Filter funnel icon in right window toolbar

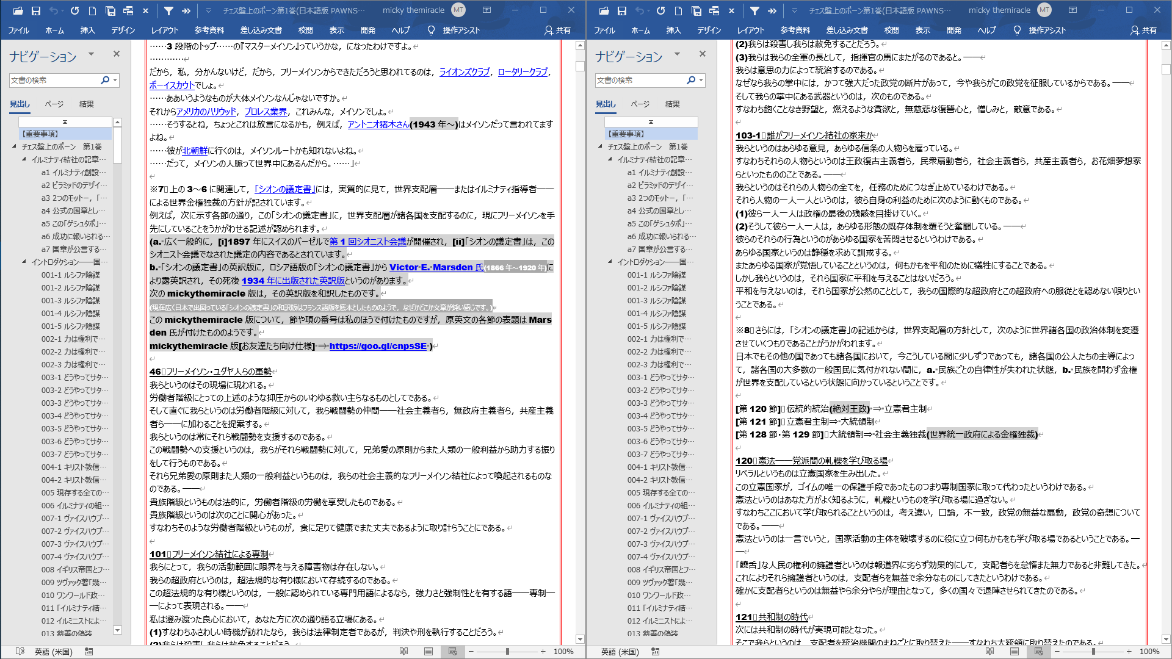[754, 10]
